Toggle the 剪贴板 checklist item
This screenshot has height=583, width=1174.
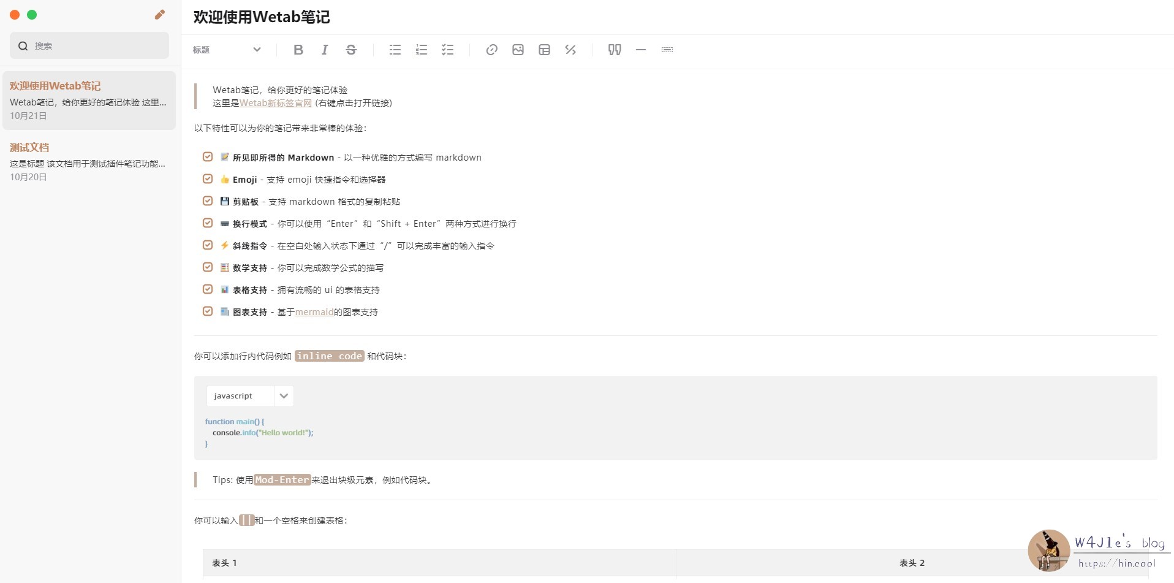pyautogui.click(x=208, y=200)
